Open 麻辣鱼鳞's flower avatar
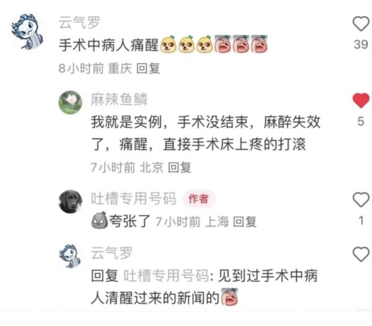This screenshot has width=372, height=326. (71, 102)
